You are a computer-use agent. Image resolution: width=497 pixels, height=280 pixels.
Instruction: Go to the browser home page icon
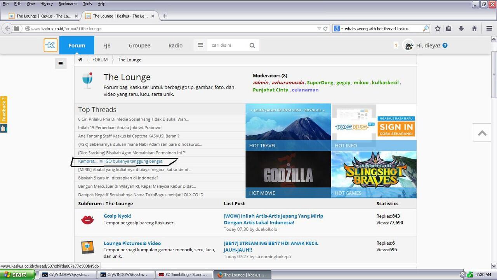474,28
